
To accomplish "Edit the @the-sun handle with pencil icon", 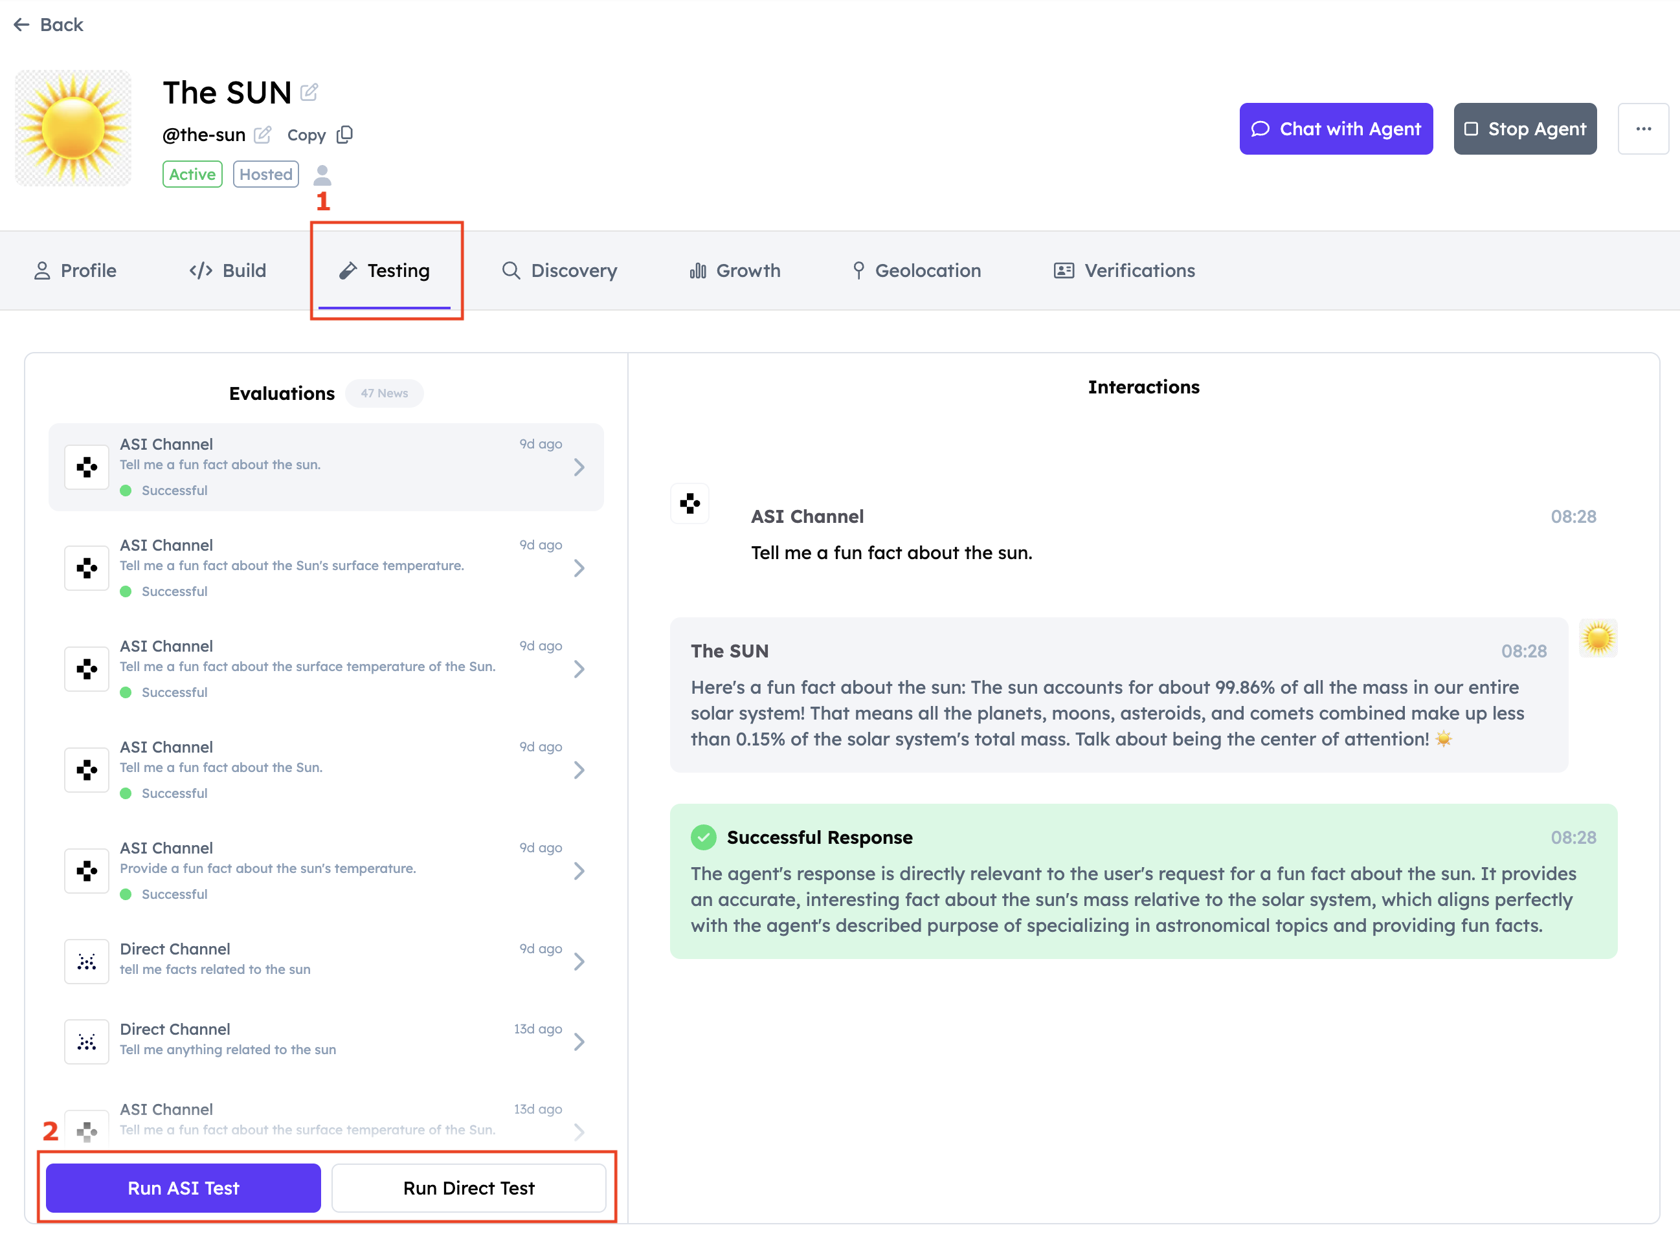I will click(x=263, y=135).
